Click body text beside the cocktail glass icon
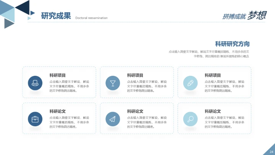 147,86
